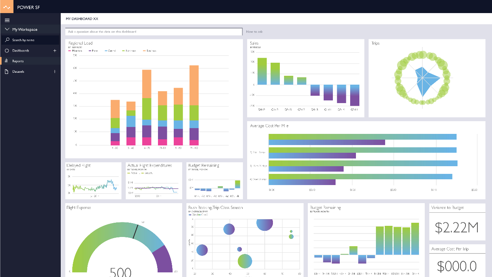Image resolution: width=492 pixels, height=277 pixels.
Task: Click the largest green bubble in Rush Booking chart
Action: point(245,261)
